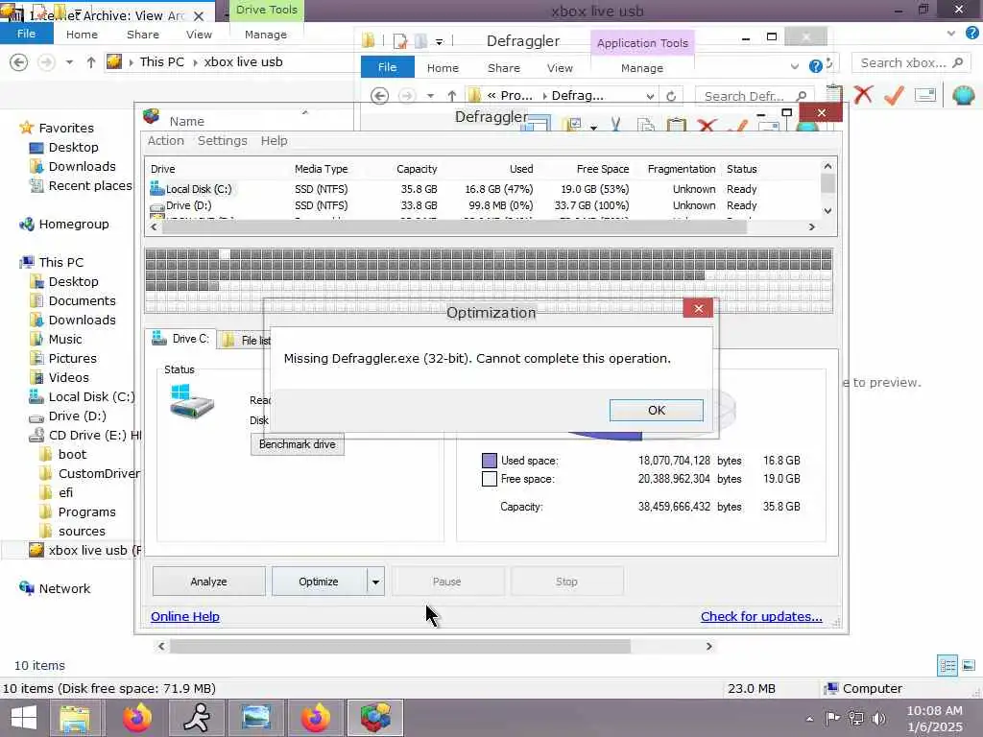Open the Share ribbon tab in xbox live usb window
Viewport: 983px width, 737px height.
(x=142, y=35)
